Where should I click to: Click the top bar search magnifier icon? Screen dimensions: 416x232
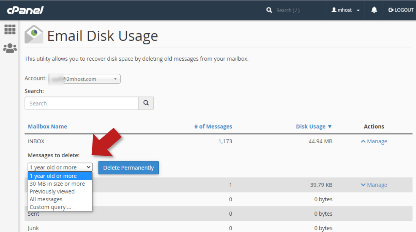pyautogui.click(x=269, y=10)
